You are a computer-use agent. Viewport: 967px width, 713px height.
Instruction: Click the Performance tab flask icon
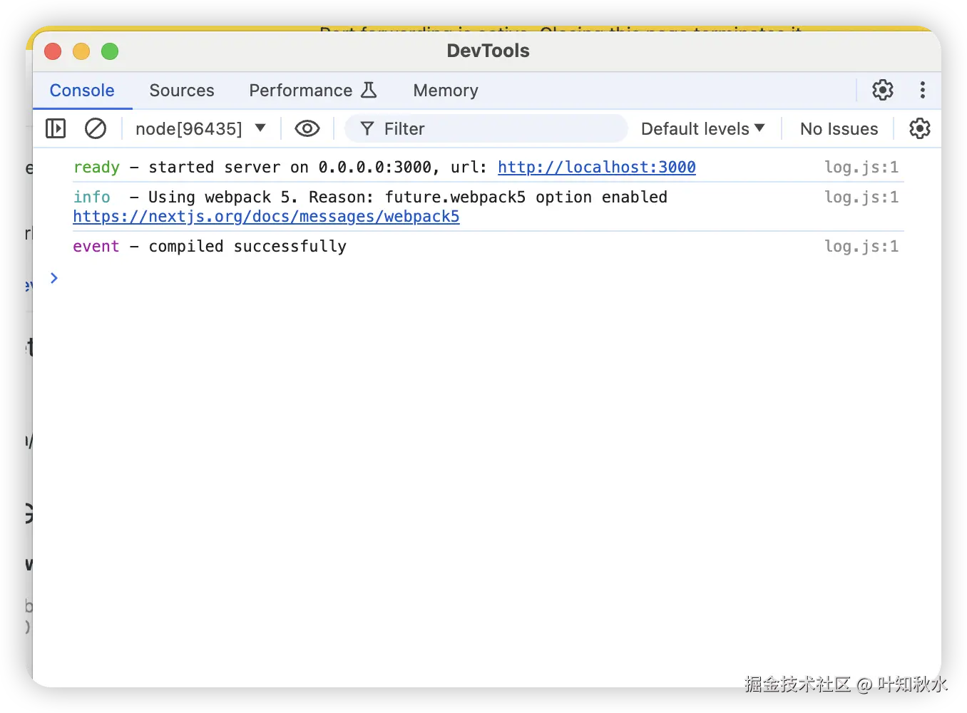click(369, 90)
